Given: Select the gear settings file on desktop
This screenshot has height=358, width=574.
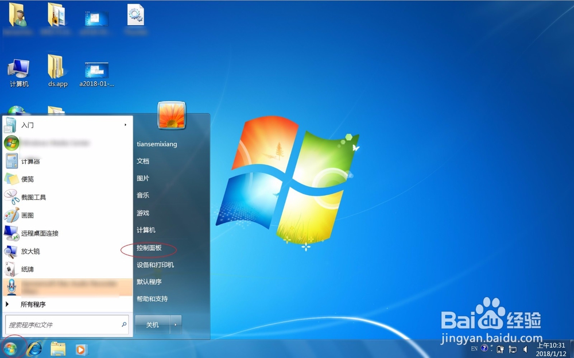Looking at the screenshot, I should [136, 20].
